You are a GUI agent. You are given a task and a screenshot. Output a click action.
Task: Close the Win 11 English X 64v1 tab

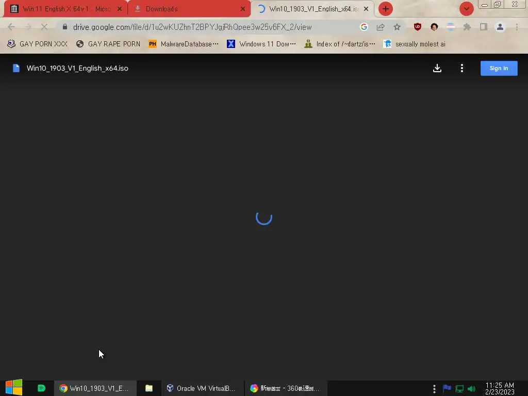point(120,9)
